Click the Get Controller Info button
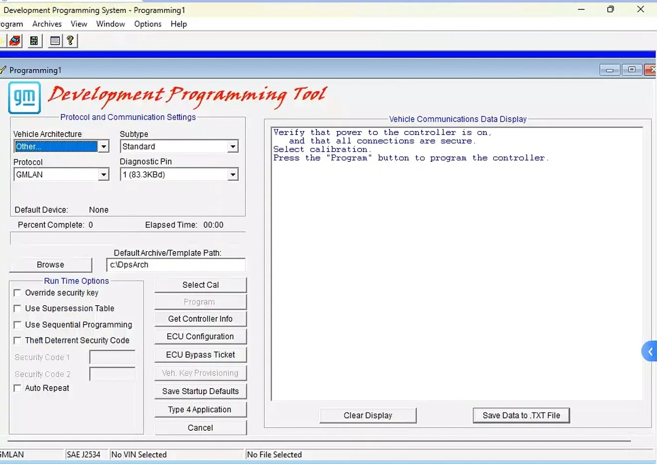This screenshot has width=657, height=464. point(200,319)
